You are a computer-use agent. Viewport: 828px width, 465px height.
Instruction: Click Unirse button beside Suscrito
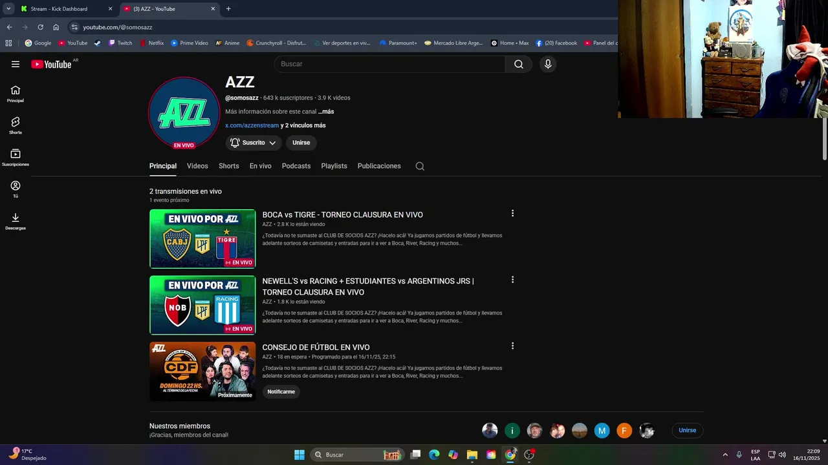(301, 143)
